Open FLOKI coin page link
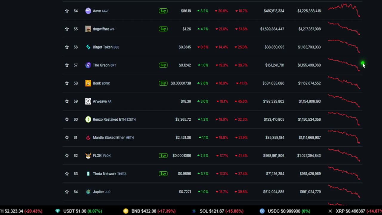Screen dimensions: 382x215 [102, 156]
